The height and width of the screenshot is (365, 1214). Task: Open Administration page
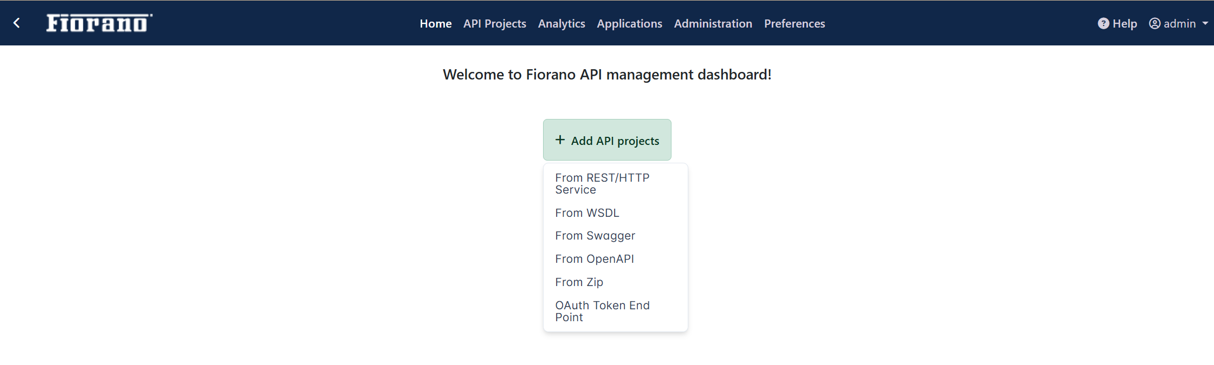click(x=713, y=23)
